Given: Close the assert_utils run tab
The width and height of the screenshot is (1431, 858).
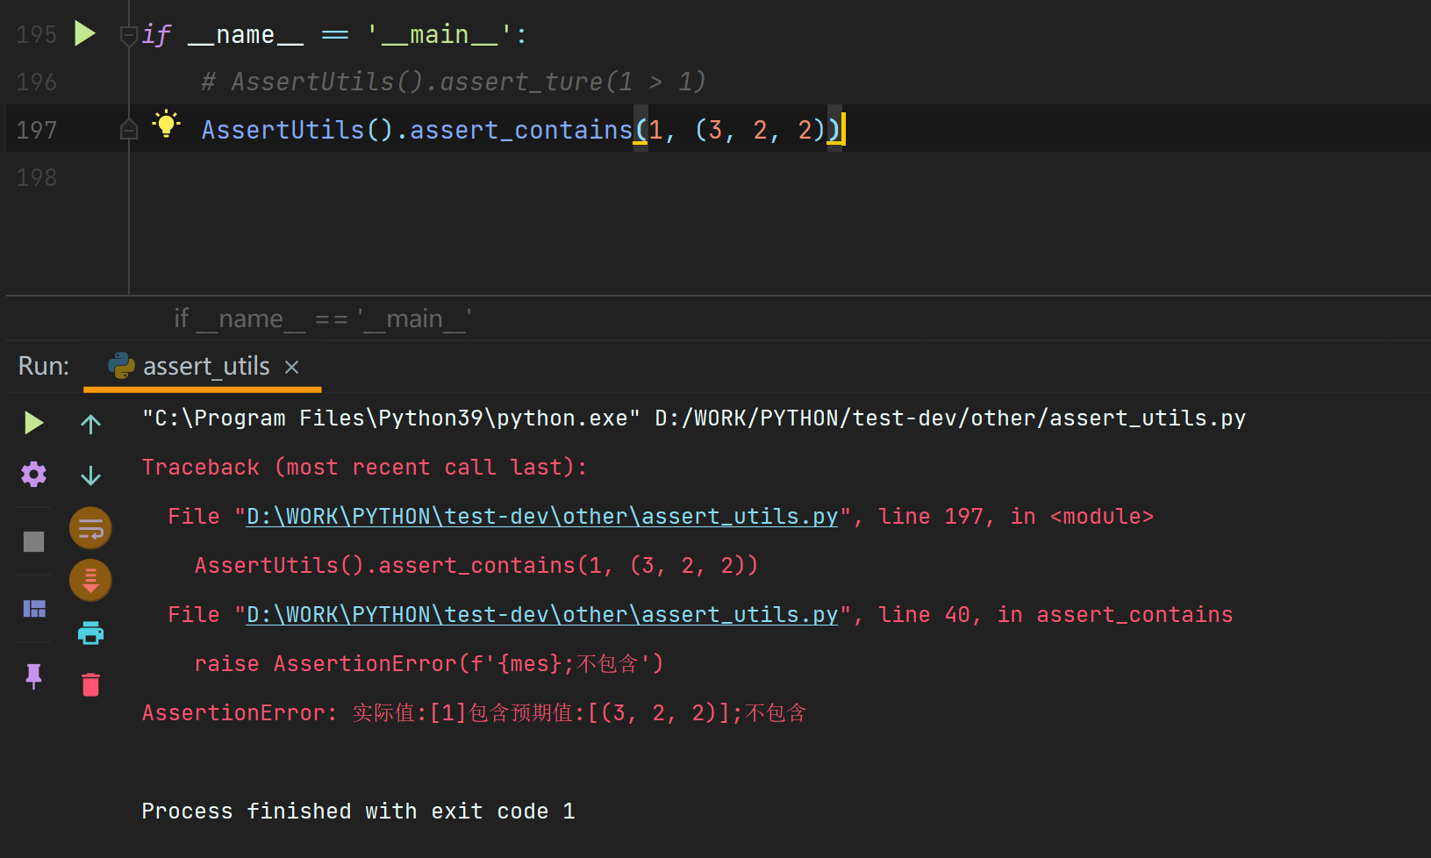Looking at the screenshot, I should [290, 367].
